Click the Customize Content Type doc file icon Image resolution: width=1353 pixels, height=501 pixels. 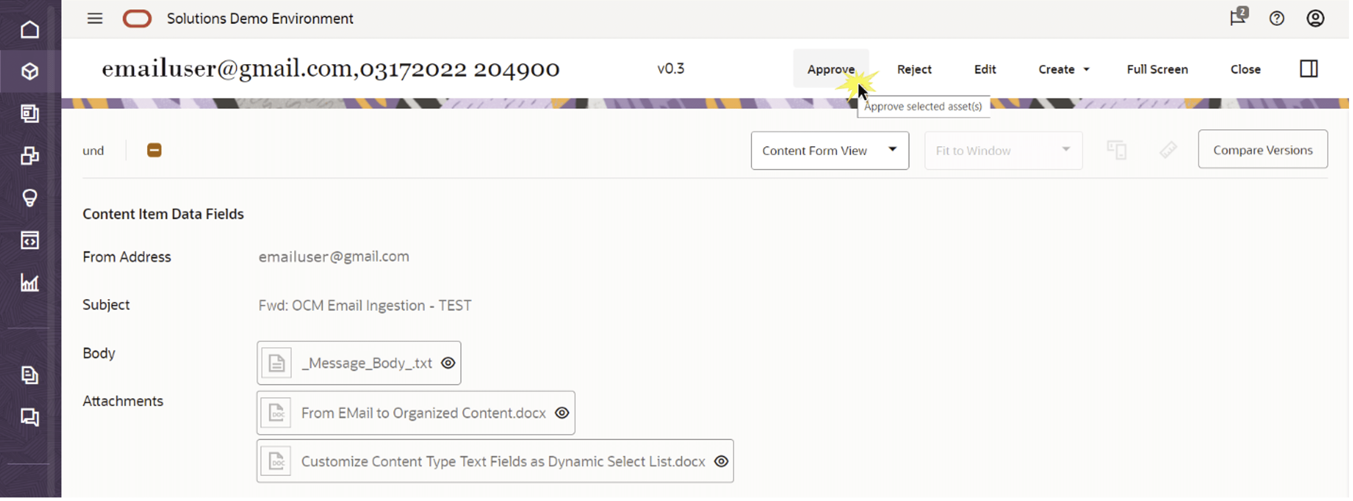click(x=276, y=462)
